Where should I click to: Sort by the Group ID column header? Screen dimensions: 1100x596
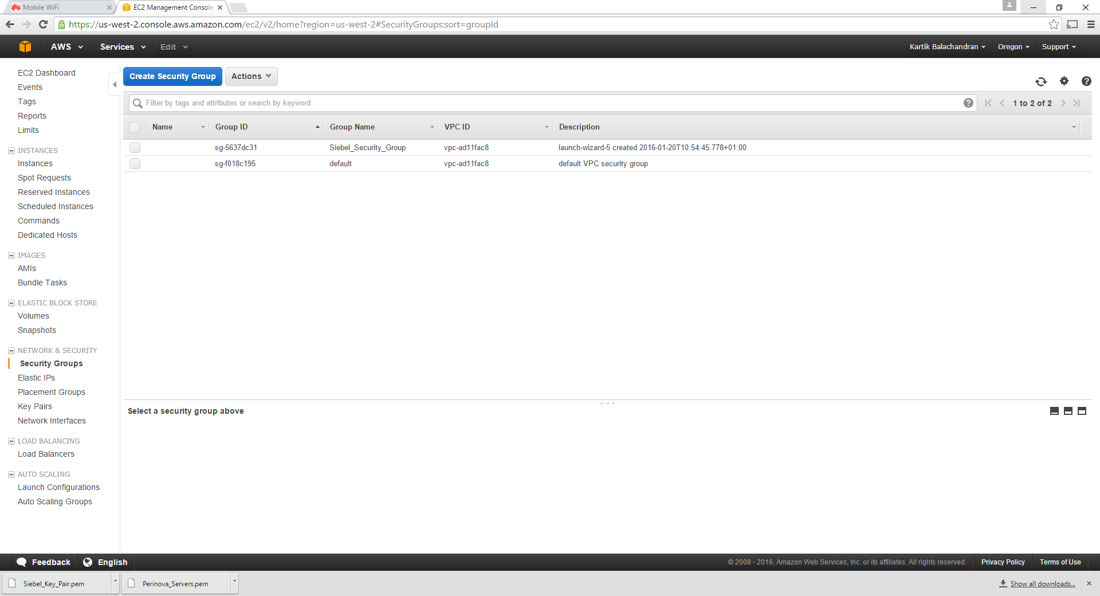(x=266, y=127)
